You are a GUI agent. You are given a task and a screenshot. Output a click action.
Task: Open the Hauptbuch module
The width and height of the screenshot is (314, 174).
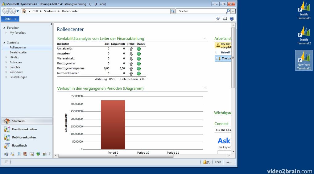(27, 146)
